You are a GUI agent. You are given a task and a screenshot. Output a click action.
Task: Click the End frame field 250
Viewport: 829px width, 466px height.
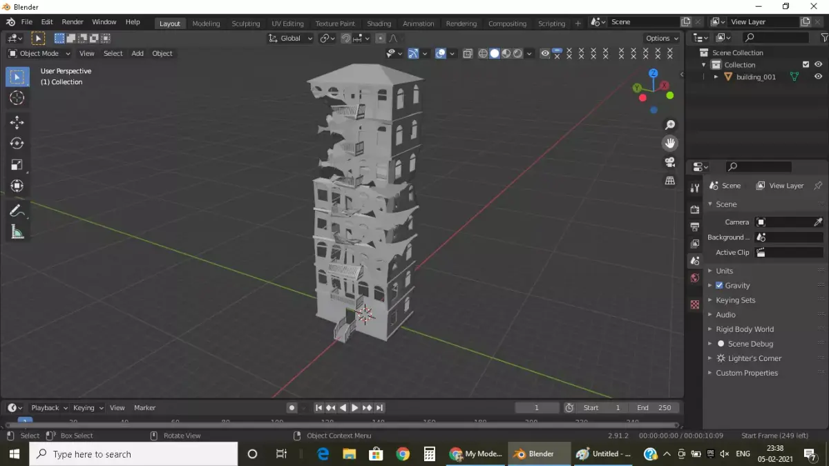654,408
